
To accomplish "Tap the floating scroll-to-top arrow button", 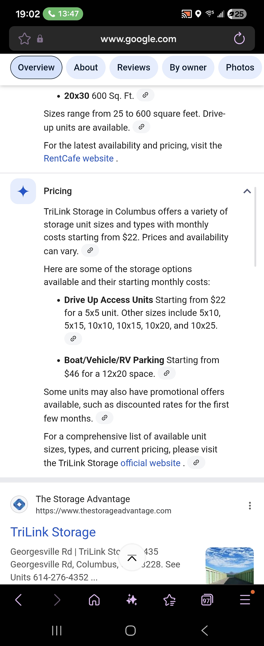I will (x=132, y=557).
